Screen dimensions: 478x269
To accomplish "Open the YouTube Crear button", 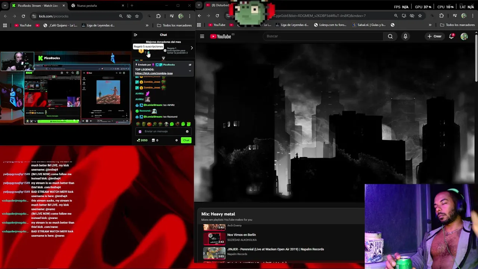I will point(435,36).
